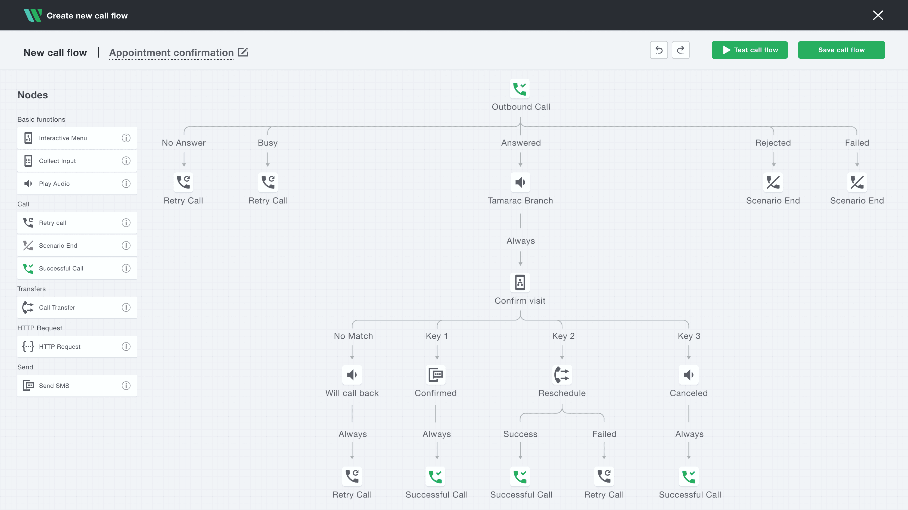This screenshot has height=510, width=908.
Task: Click the undo arrow button
Action: tap(658, 50)
